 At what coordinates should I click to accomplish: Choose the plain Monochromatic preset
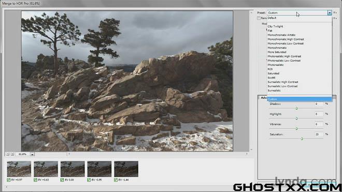click(300, 48)
